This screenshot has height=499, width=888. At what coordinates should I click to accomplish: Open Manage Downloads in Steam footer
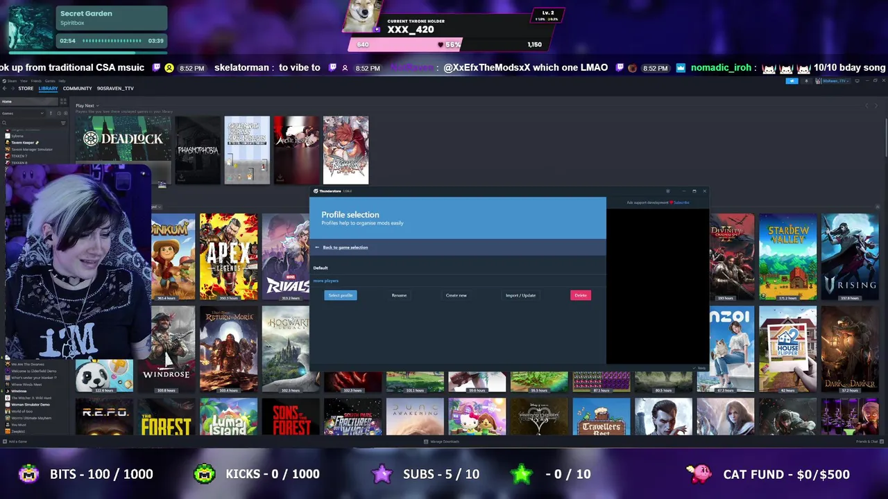441,441
